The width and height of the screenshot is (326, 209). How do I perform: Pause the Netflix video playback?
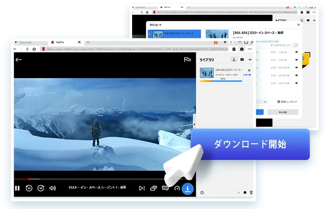tap(17, 188)
